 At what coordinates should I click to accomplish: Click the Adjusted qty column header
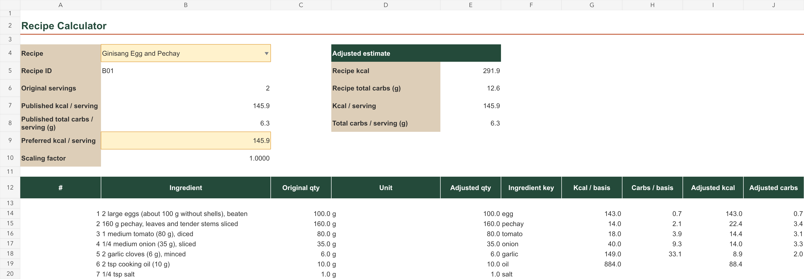click(x=471, y=188)
